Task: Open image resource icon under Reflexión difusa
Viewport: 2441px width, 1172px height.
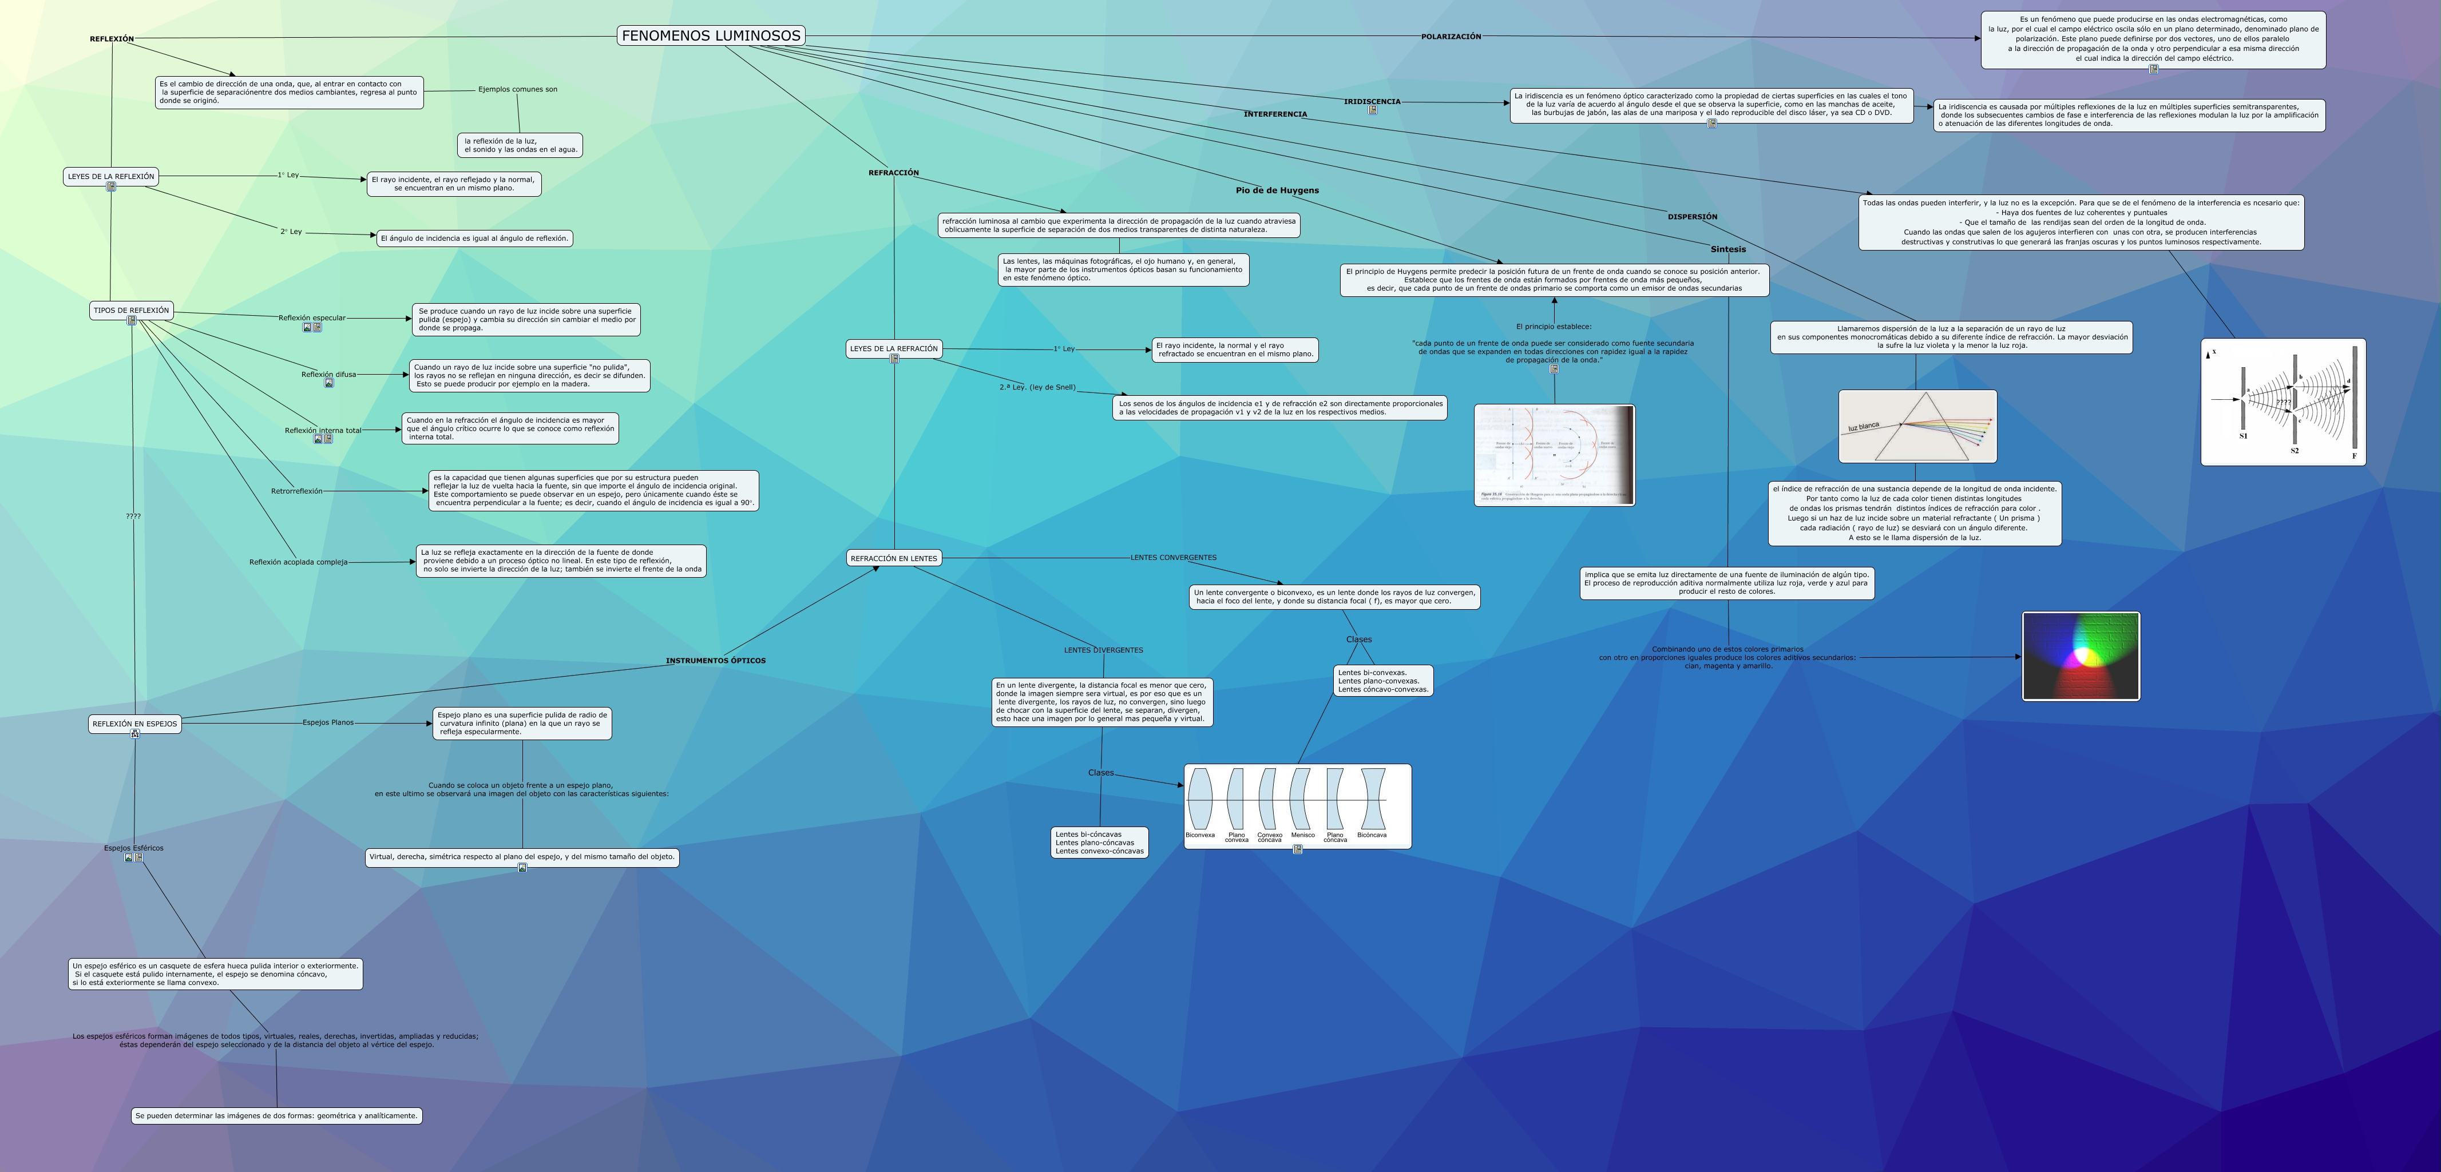Action: tap(329, 384)
